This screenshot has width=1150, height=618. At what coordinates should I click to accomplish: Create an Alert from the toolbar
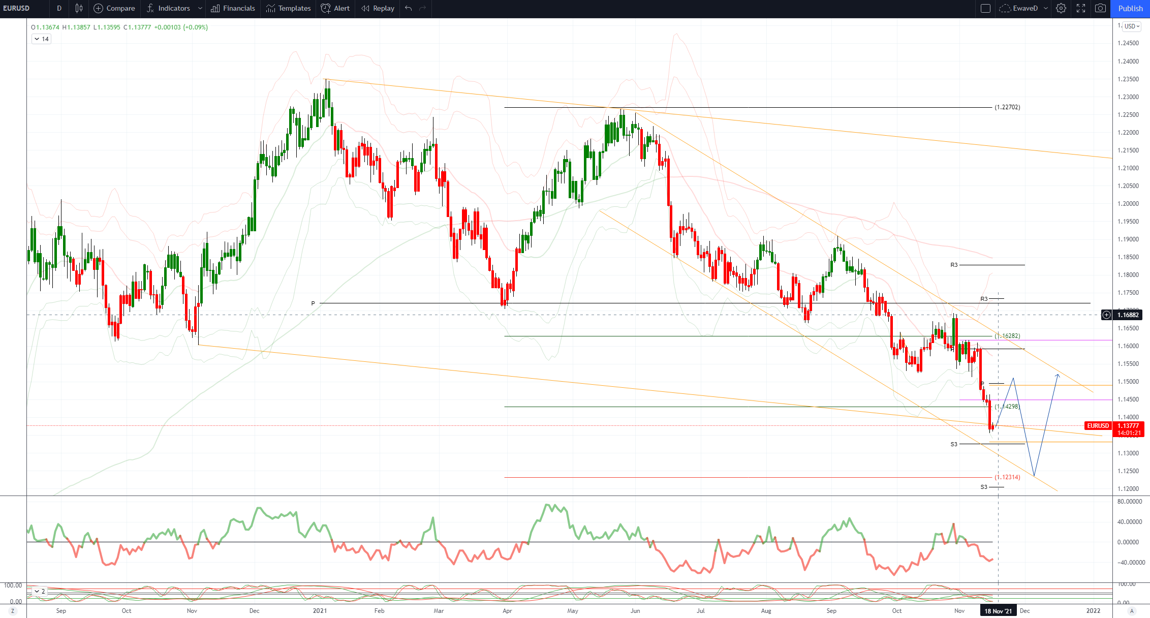click(335, 8)
